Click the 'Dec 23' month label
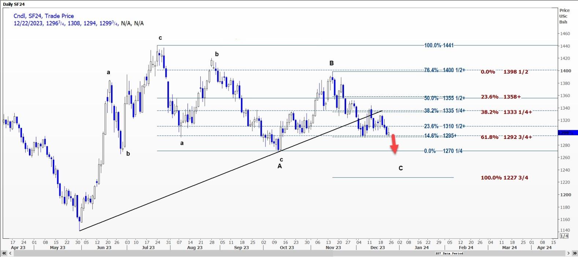This screenshot has width=578, height=257. 378,248
